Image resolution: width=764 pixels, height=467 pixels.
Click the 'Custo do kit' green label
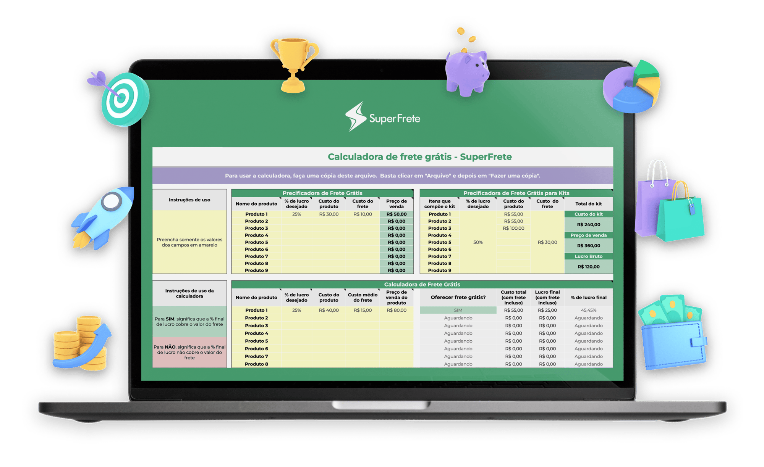pyautogui.click(x=588, y=214)
